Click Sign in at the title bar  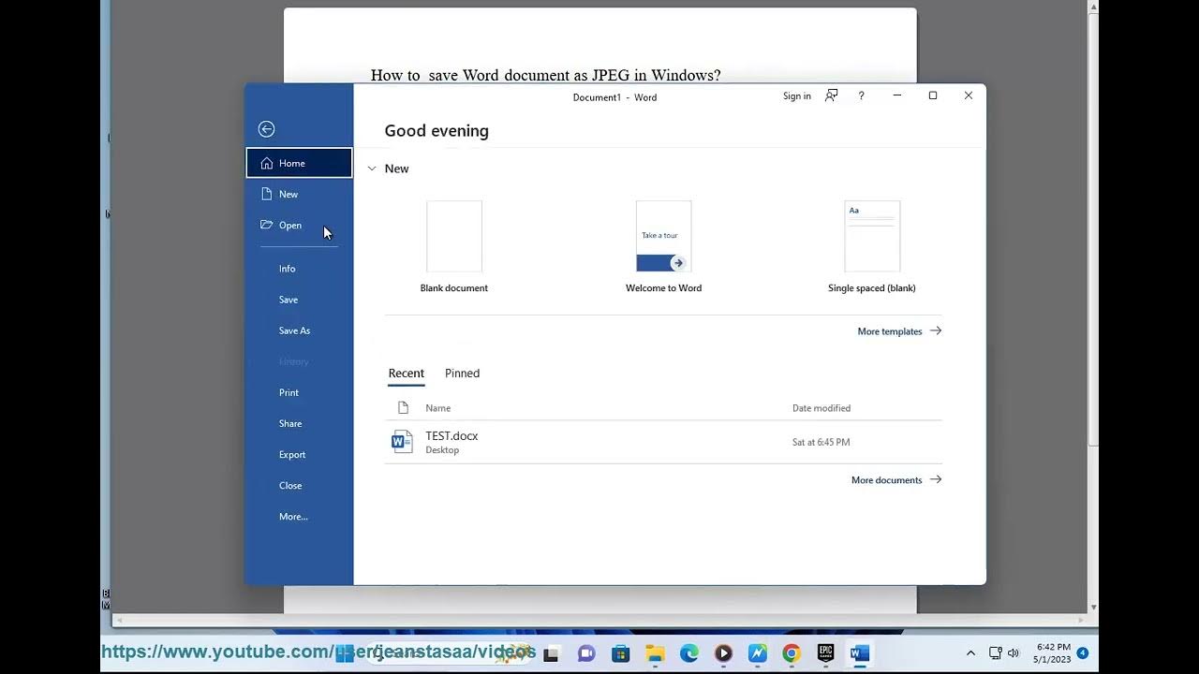click(797, 96)
